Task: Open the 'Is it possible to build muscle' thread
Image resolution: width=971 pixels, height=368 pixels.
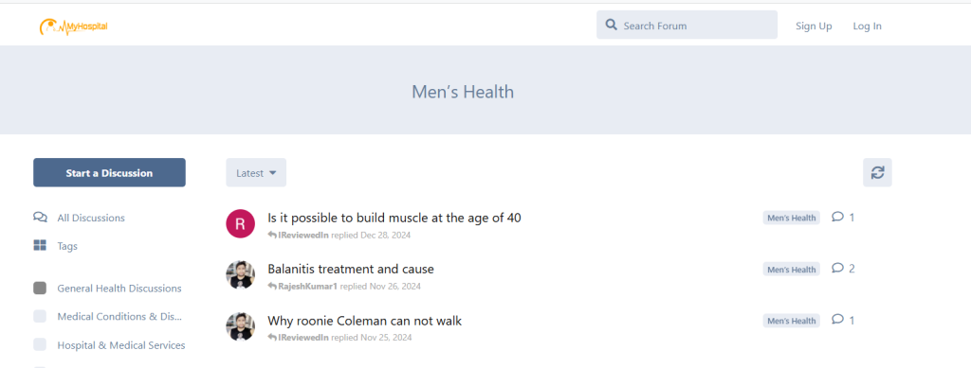Action: pyautogui.click(x=394, y=218)
